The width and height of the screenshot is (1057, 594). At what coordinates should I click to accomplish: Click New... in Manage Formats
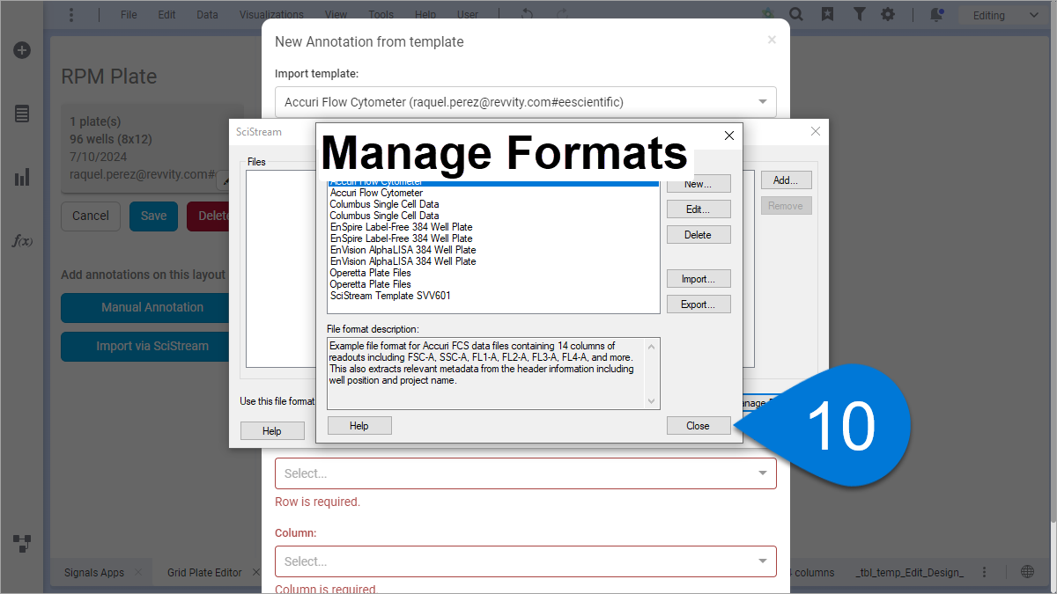pyautogui.click(x=699, y=184)
